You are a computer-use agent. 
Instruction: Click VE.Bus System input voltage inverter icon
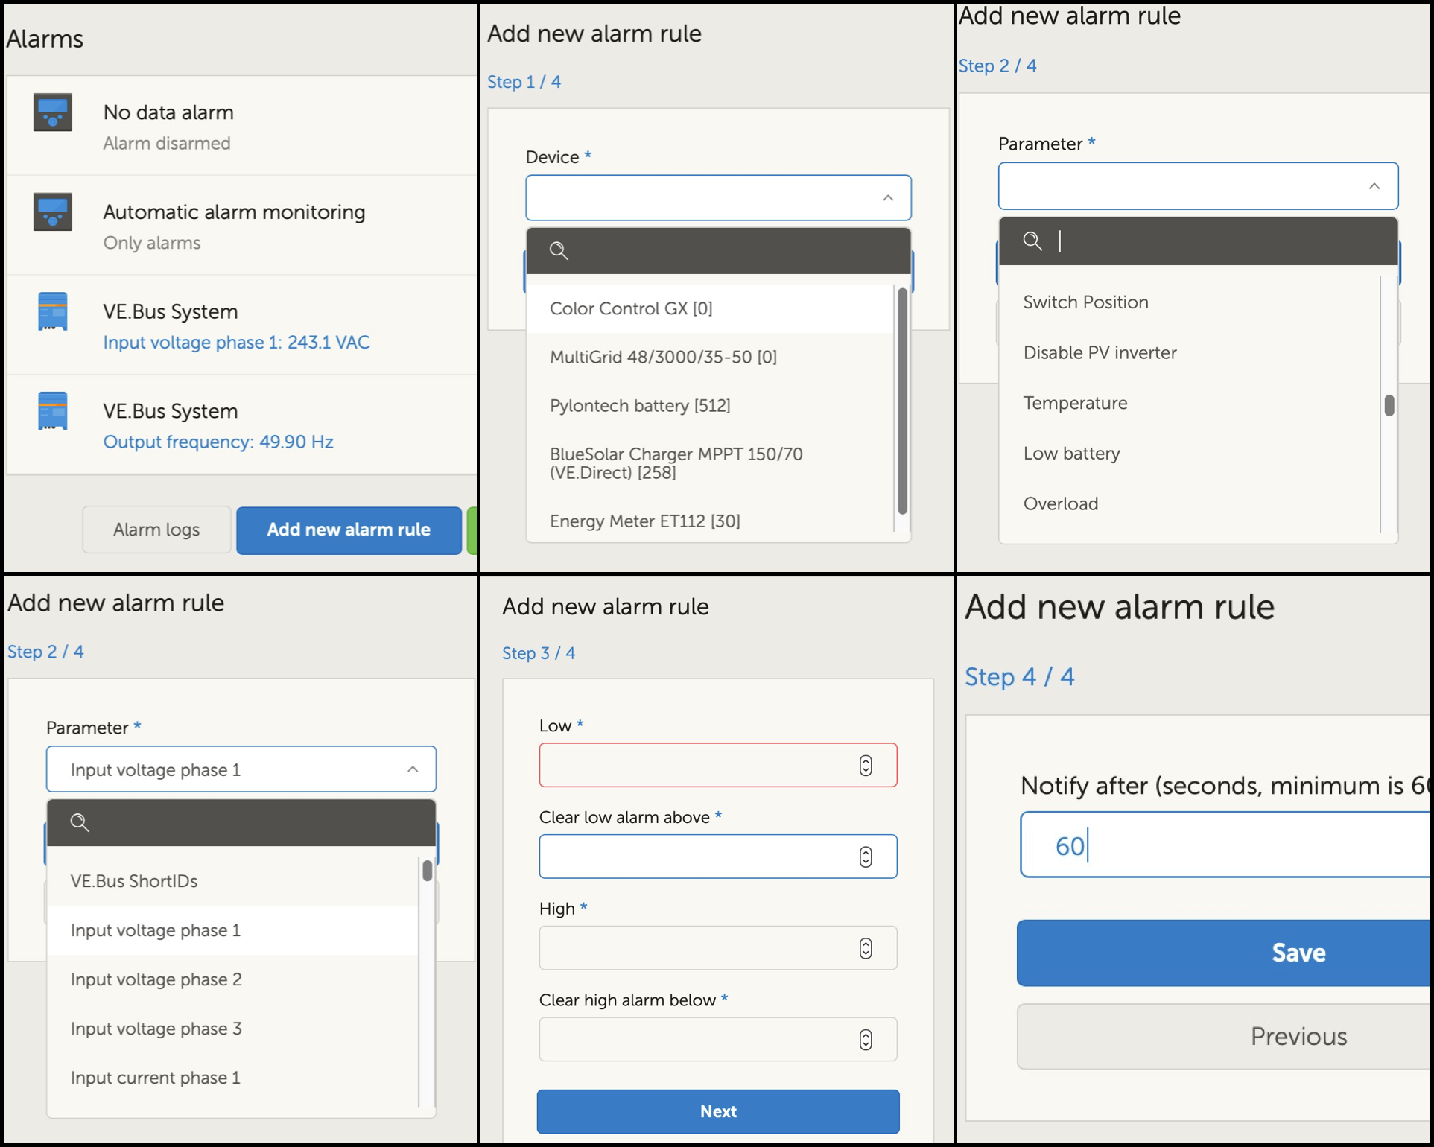point(52,311)
